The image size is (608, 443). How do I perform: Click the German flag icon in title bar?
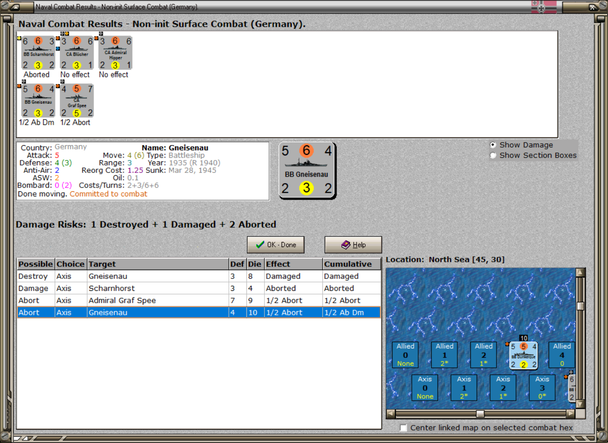[x=544, y=6]
